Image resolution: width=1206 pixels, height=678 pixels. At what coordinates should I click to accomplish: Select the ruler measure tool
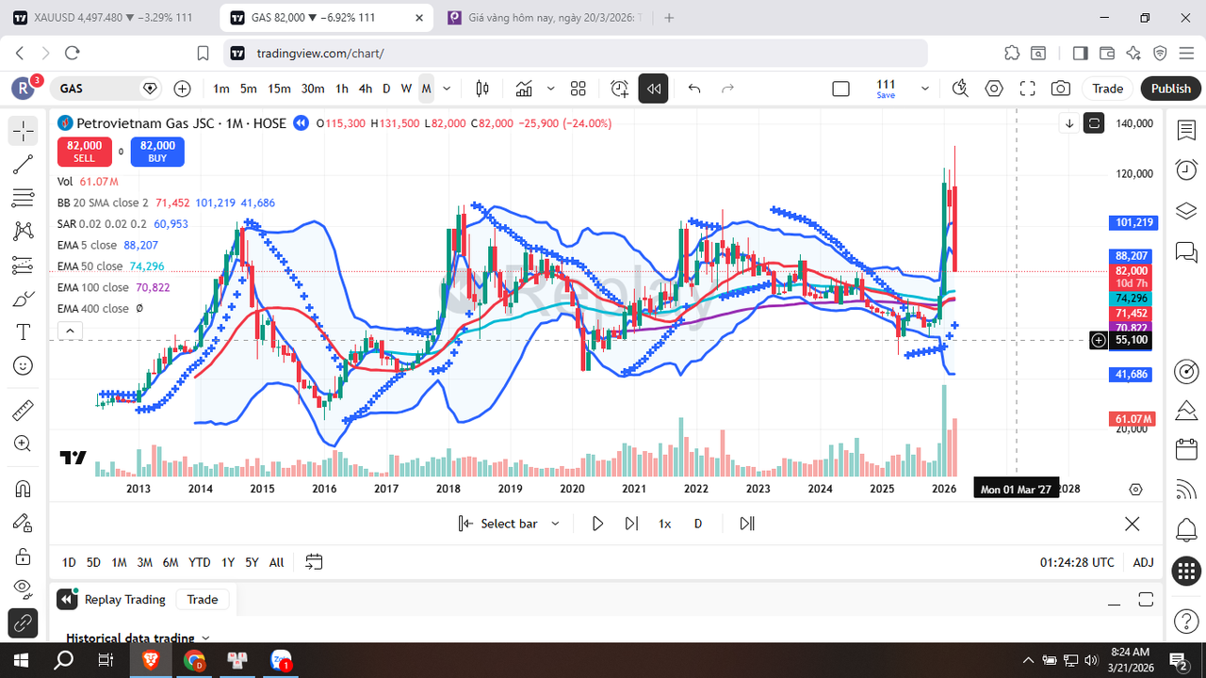23,410
